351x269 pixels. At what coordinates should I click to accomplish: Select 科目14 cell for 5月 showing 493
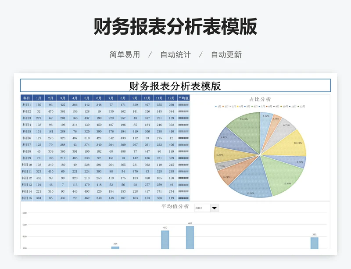87,191
